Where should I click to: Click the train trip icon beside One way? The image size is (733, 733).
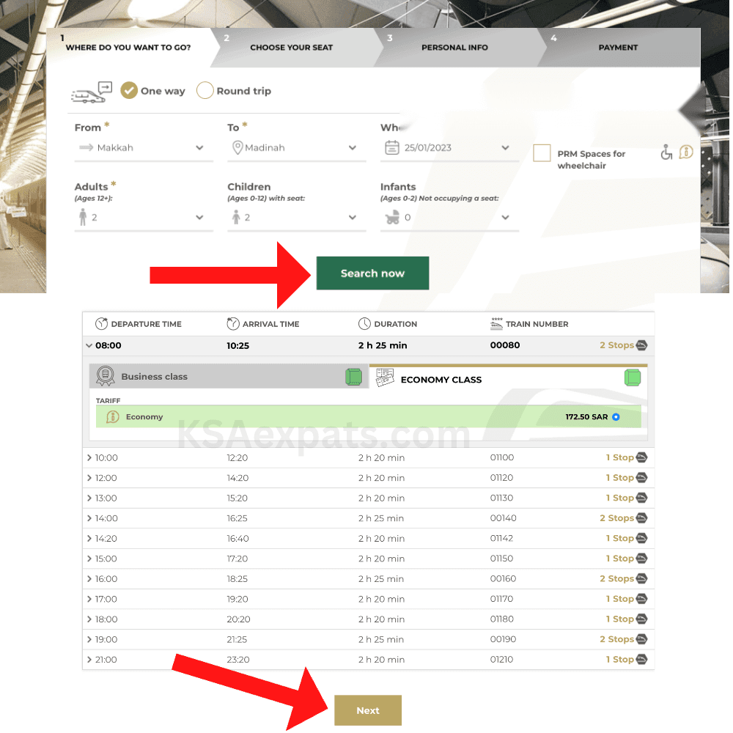(x=92, y=92)
